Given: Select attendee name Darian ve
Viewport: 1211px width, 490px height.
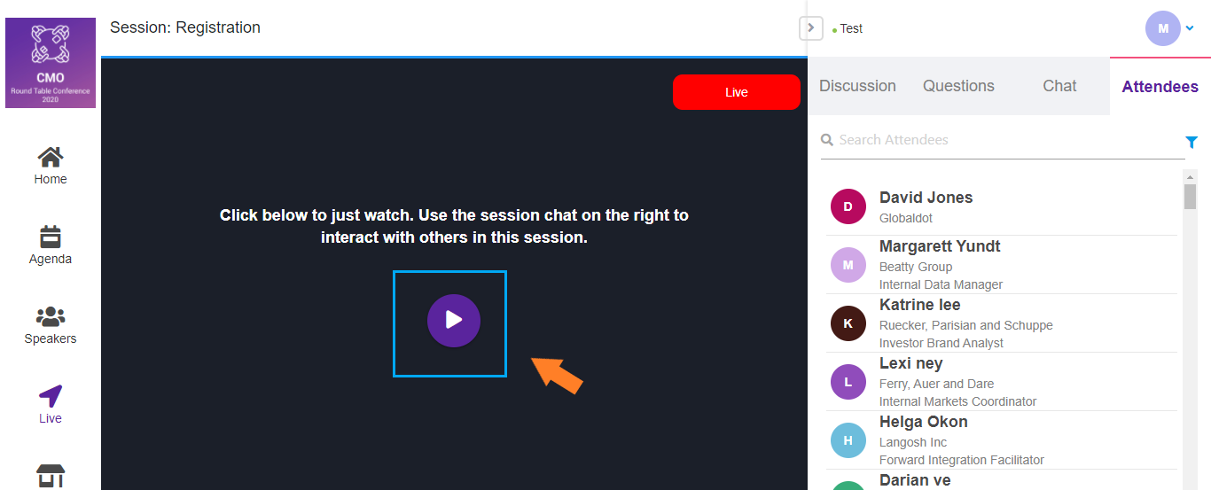Looking at the screenshot, I should click(915, 480).
